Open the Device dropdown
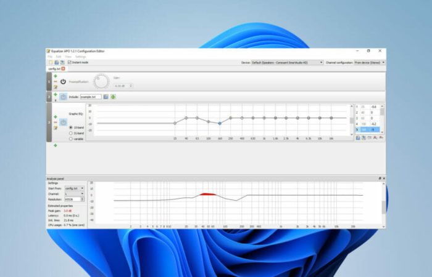 (288, 63)
